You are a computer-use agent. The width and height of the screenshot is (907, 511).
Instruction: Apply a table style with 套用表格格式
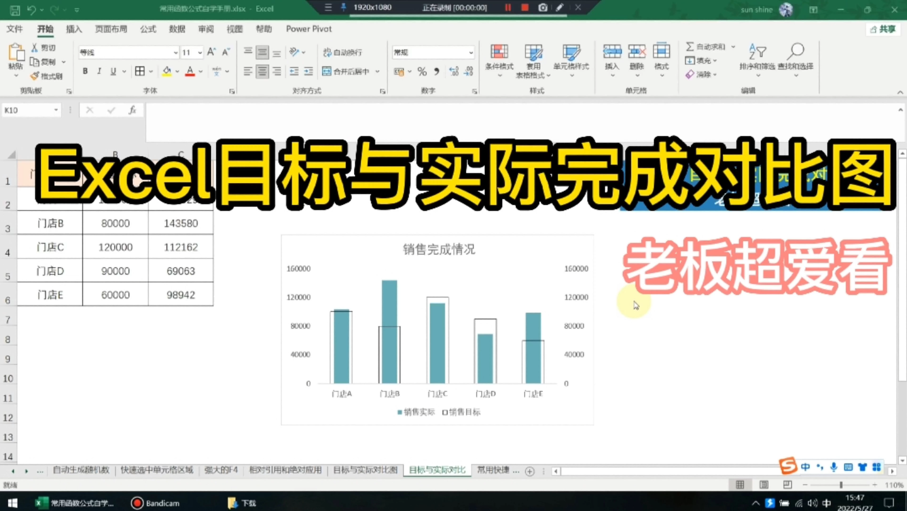coord(533,60)
